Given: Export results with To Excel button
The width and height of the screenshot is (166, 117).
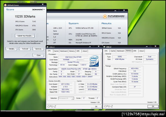Looking at the screenshot, I should 25,49.
